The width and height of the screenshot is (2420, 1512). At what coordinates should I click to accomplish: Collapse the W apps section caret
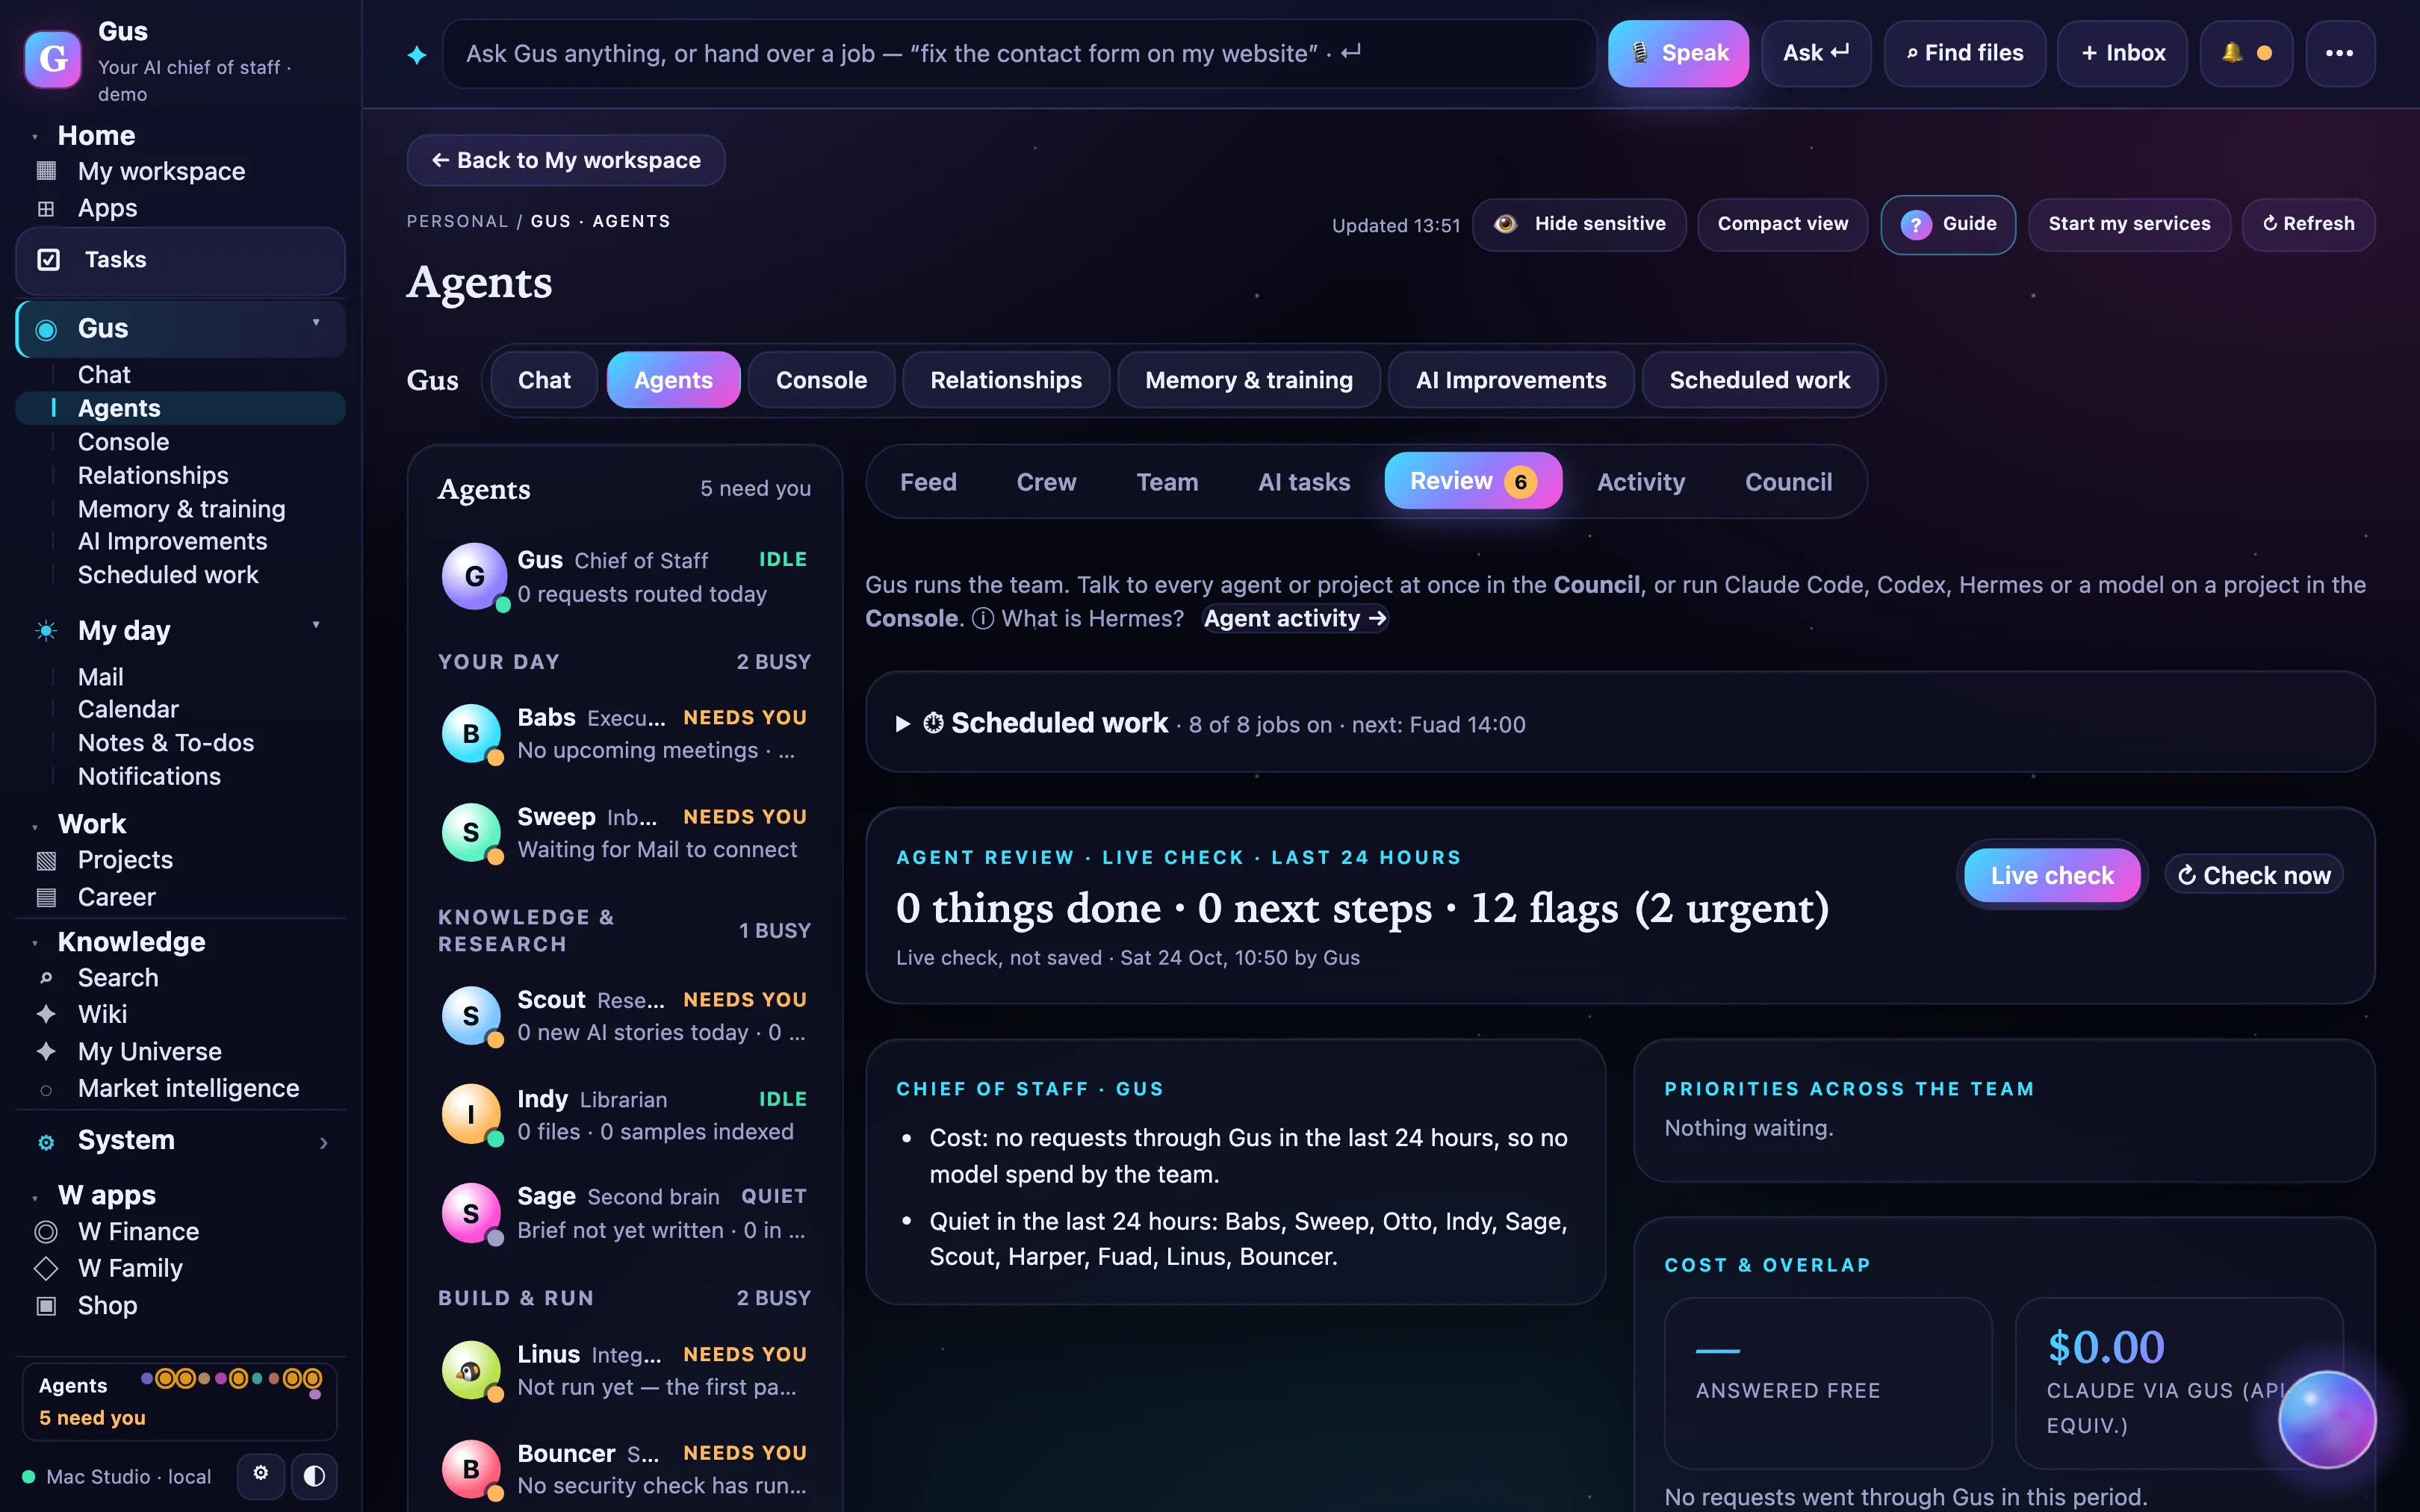pos(35,1198)
